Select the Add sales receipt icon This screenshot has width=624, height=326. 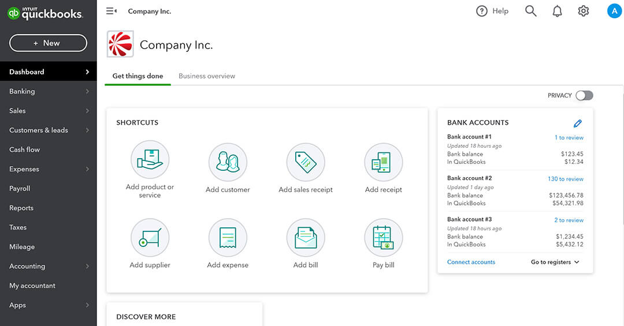pos(306,162)
